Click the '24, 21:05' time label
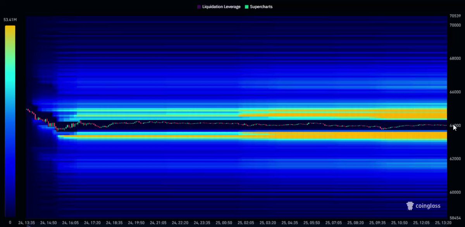The width and height of the screenshot is (465, 227). click(x=159, y=223)
